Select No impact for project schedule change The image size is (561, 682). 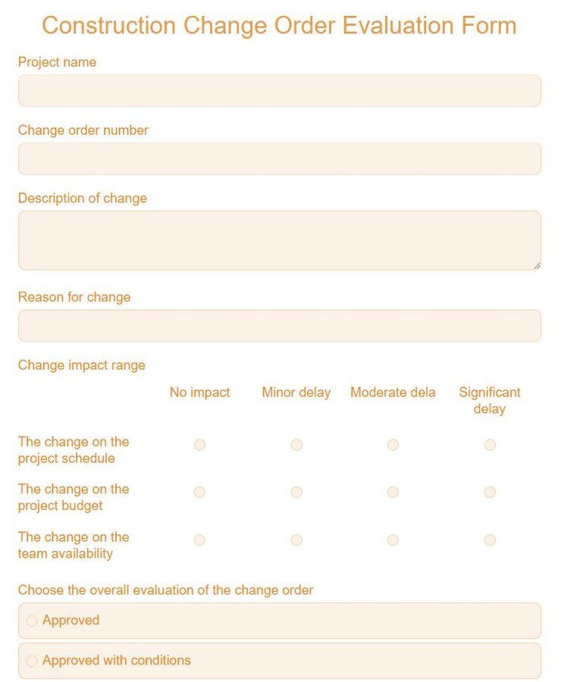[199, 445]
